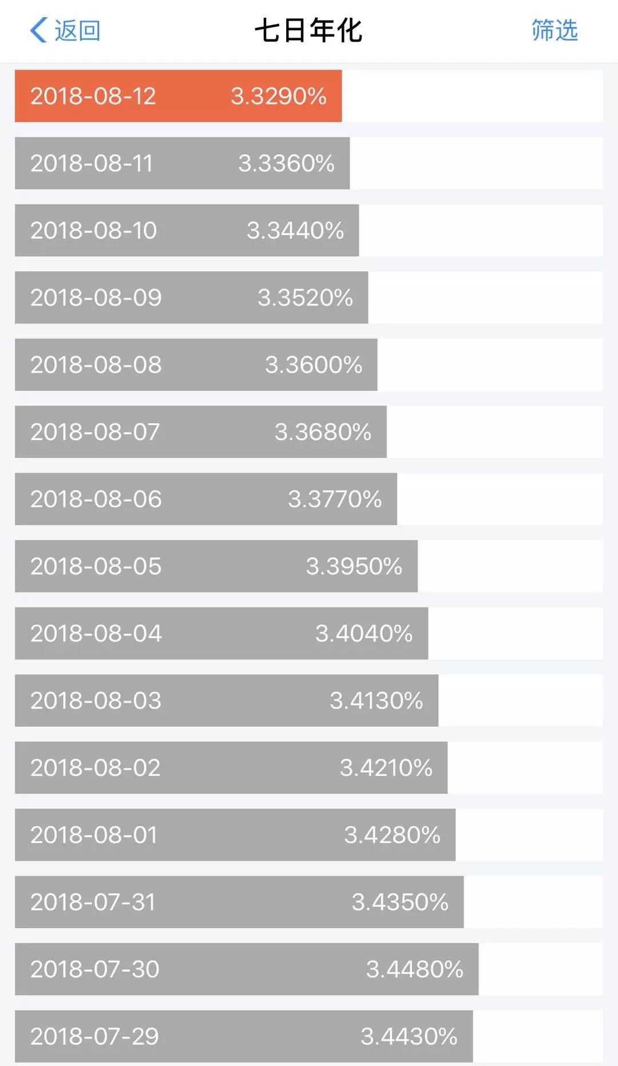Click the 3.3290% value on the orange bar

tap(279, 96)
